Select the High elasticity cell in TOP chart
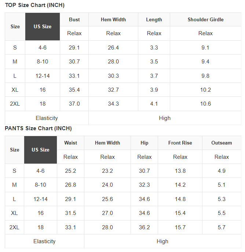 pos(165,118)
